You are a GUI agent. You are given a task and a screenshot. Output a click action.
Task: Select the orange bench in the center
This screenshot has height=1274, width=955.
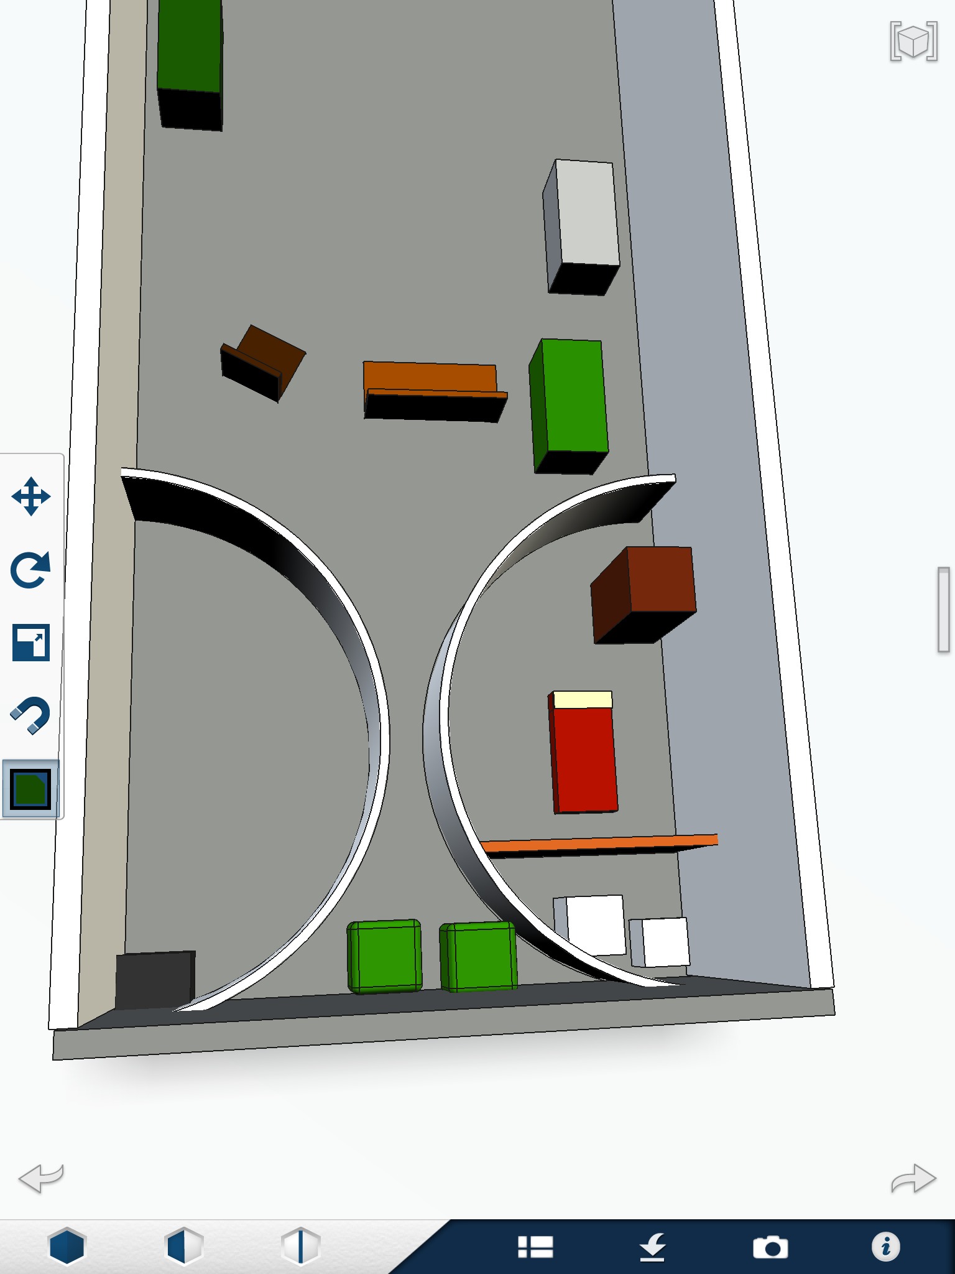coord(435,392)
